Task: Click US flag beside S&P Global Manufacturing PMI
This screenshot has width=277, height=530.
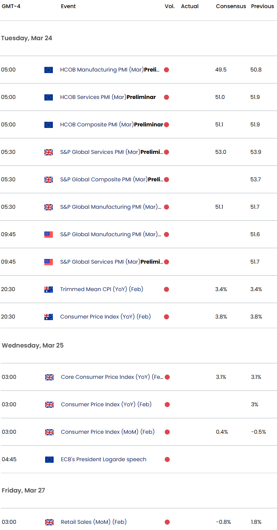Action: 49,235
